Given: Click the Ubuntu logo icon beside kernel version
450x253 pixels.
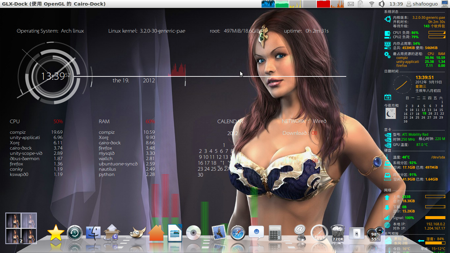Looking at the screenshot, I should click(x=387, y=19).
